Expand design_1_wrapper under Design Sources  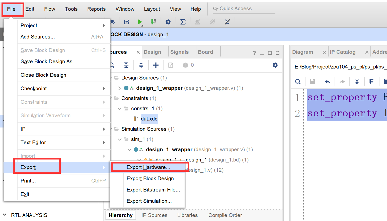pos(119,88)
